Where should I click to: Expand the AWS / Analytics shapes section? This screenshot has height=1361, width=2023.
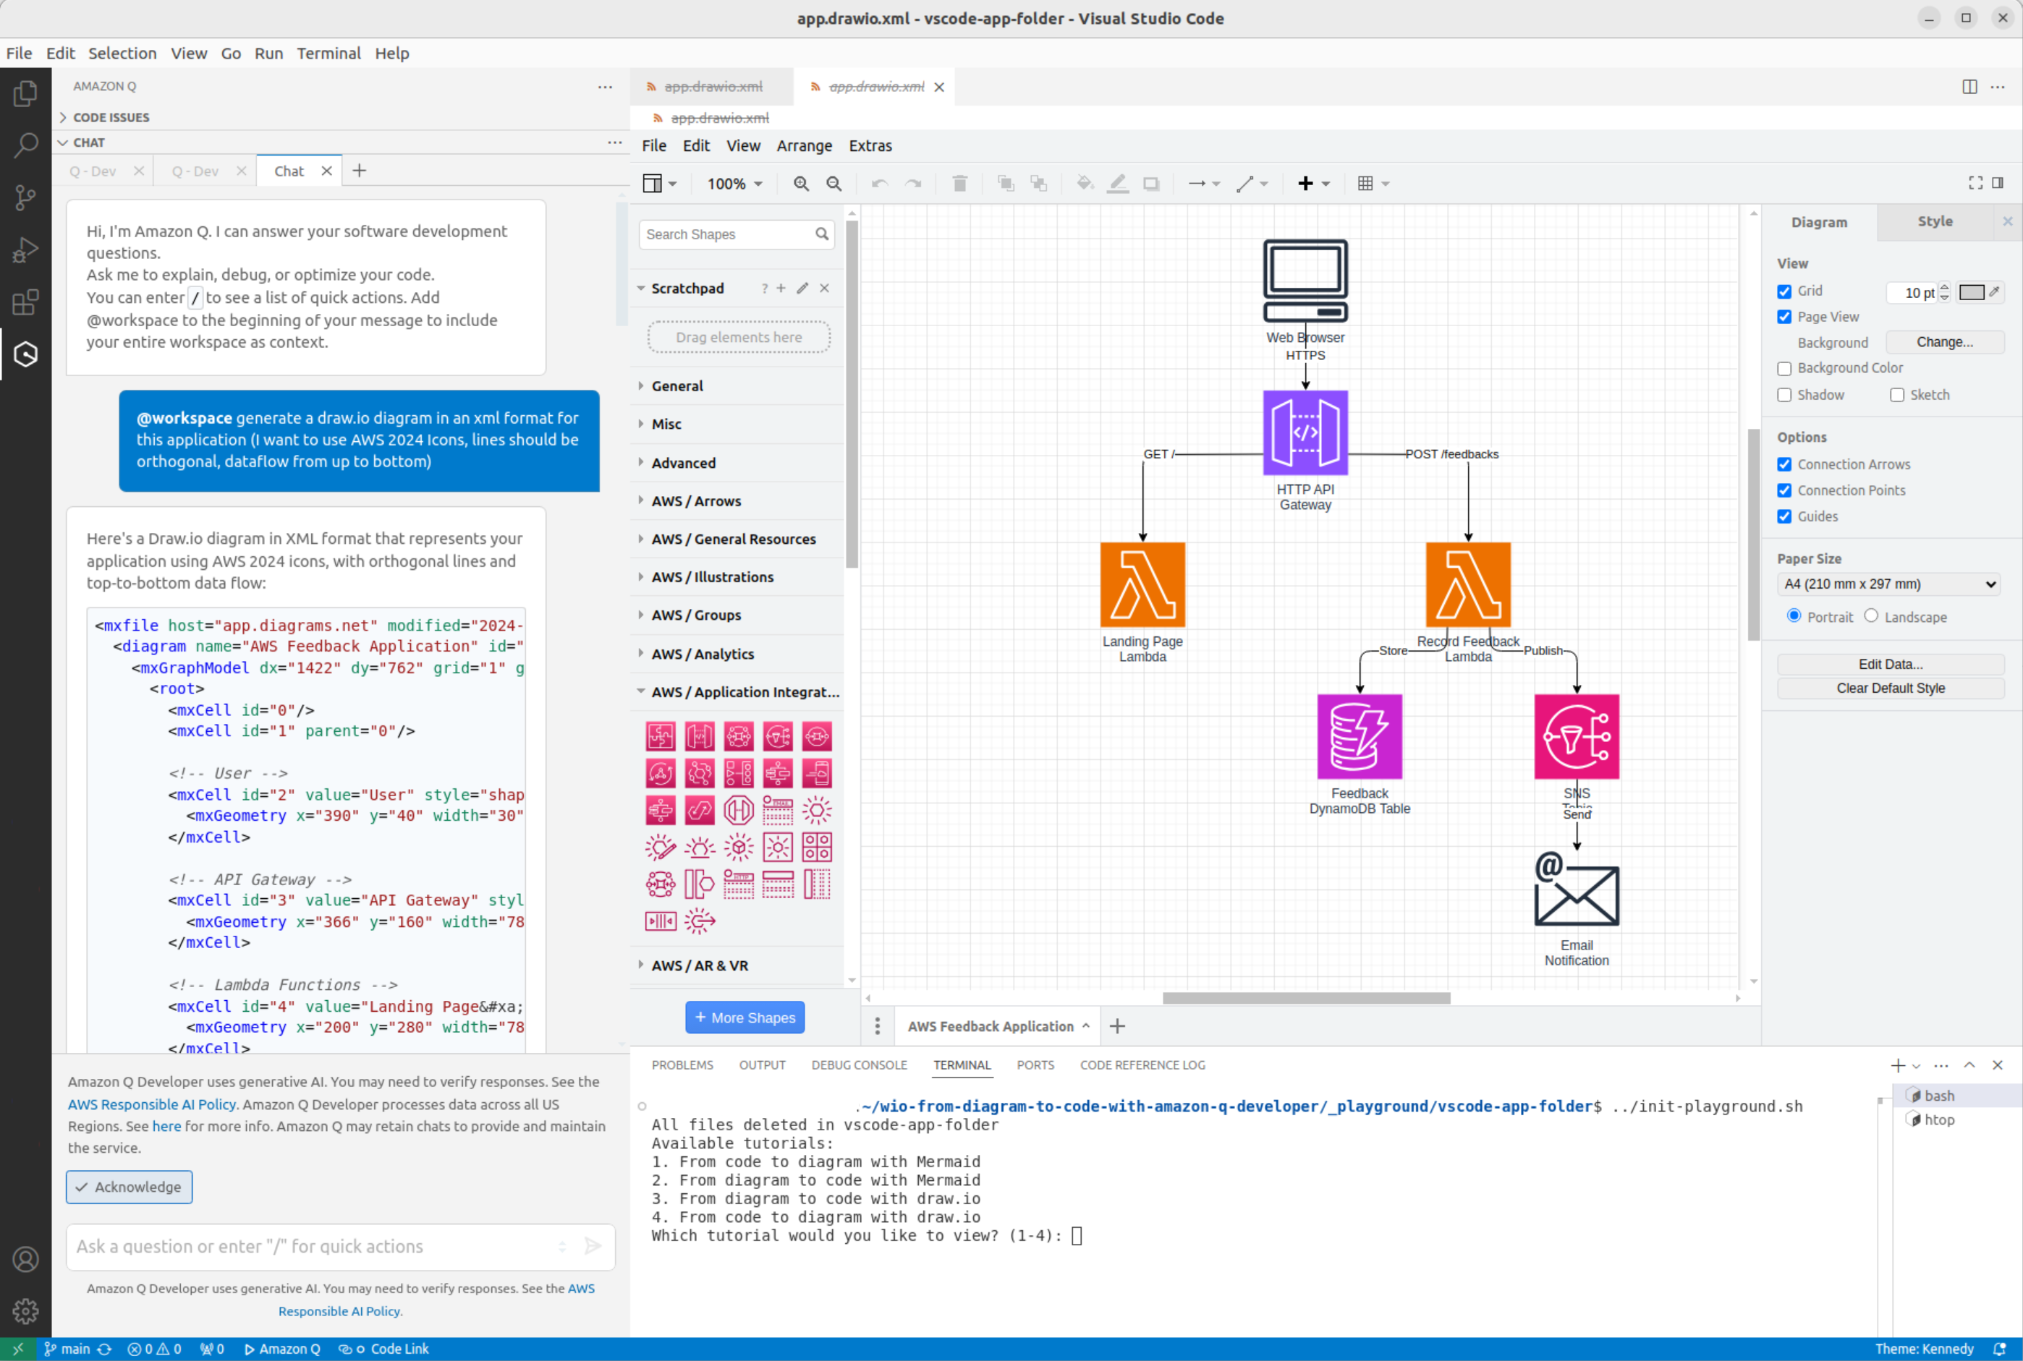[x=703, y=654]
